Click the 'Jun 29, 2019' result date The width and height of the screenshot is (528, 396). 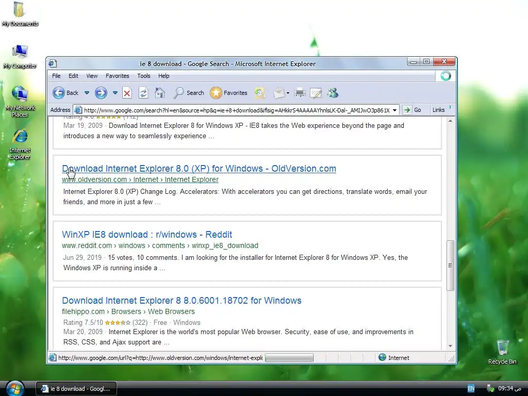point(82,258)
